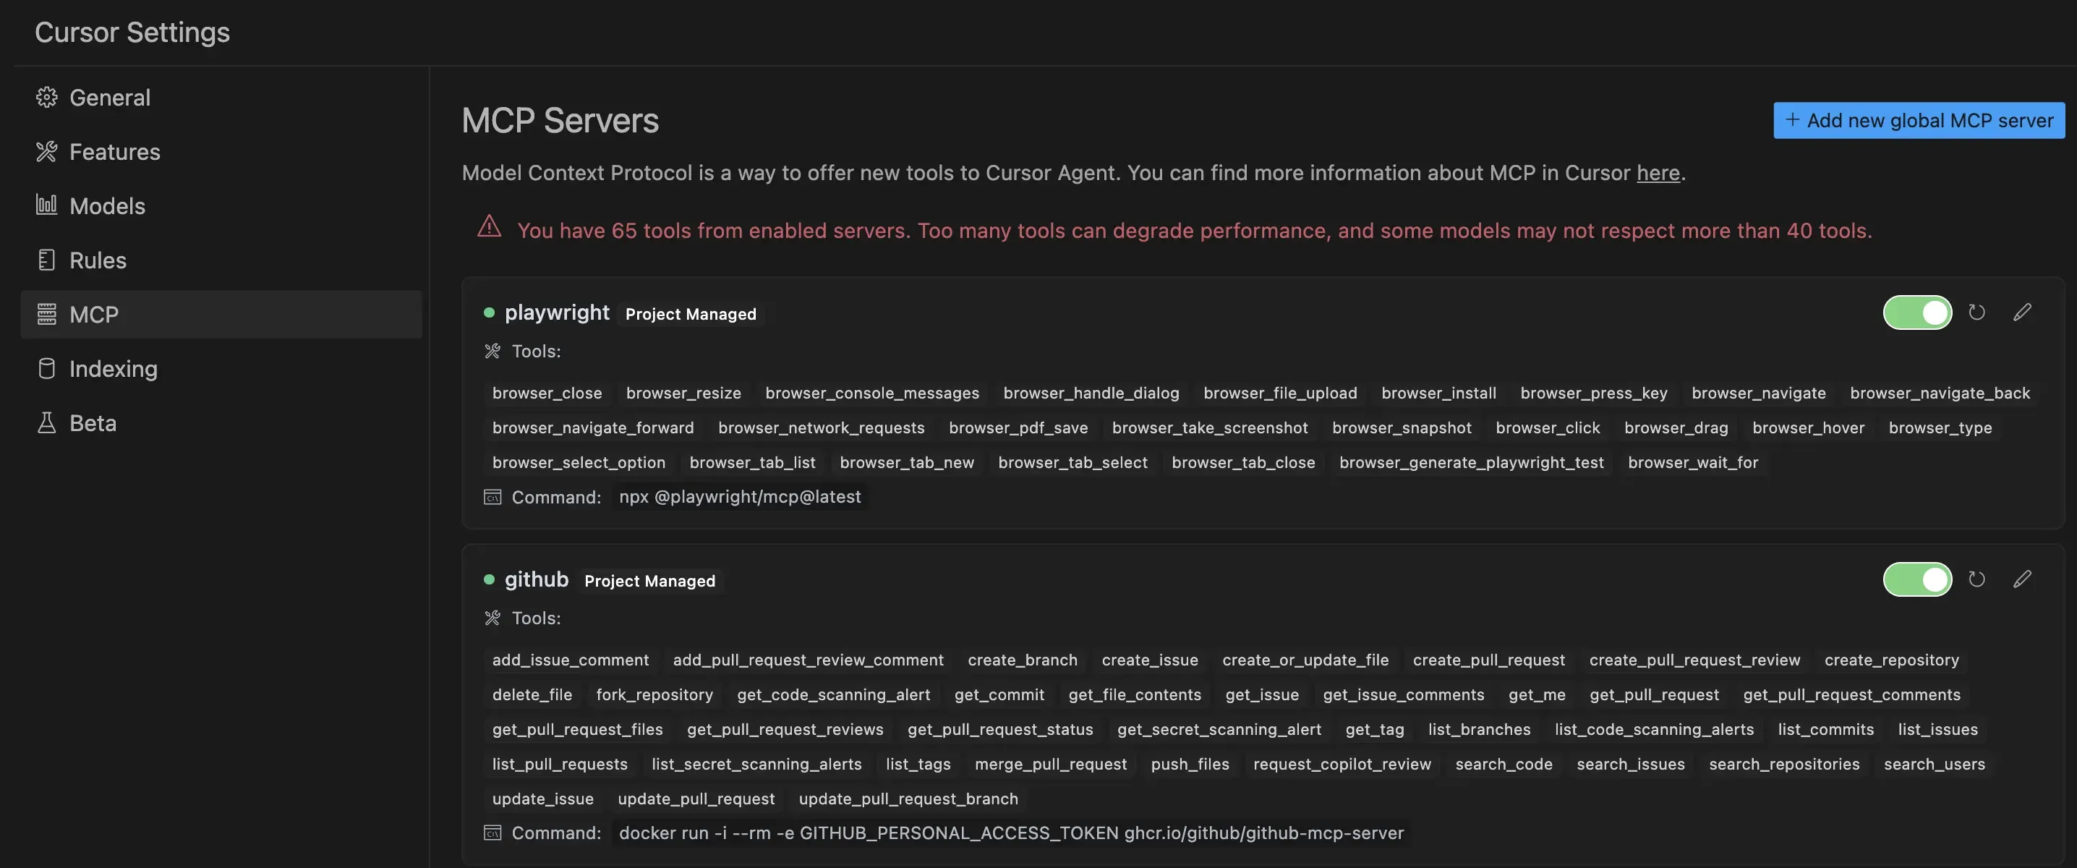This screenshot has width=2077, height=868.
Task: Click Add new global MCP server
Action: coord(1918,120)
